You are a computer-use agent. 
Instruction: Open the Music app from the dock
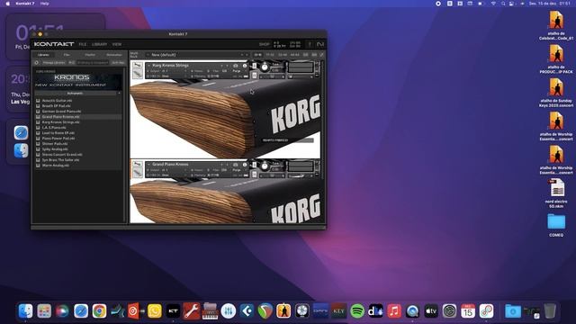pyautogui.click(x=394, y=311)
